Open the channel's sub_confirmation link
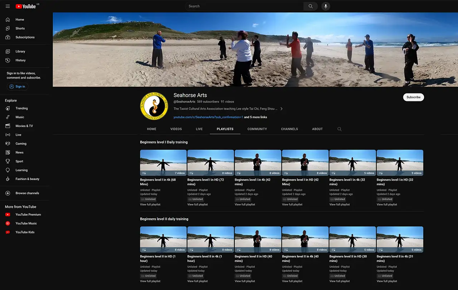 pyautogui.click(x=208, y=117)
